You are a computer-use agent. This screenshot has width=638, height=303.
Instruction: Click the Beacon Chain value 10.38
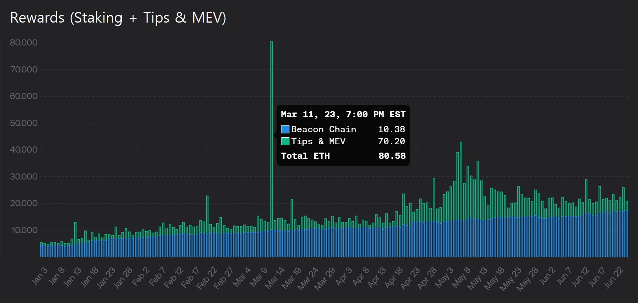point(392,129)
